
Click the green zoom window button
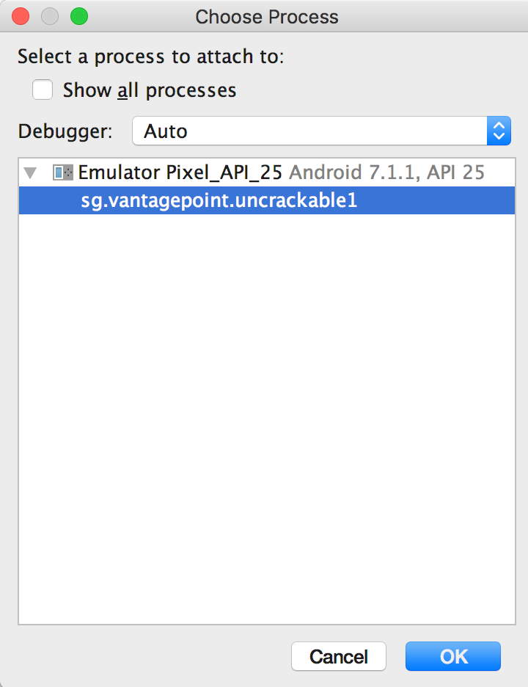[x=78, y=16]
